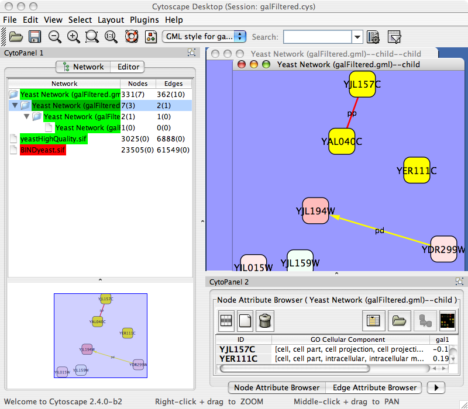468x409 pixels.
Task: Switch to Edge Attribute Browser
Action: 374,387
